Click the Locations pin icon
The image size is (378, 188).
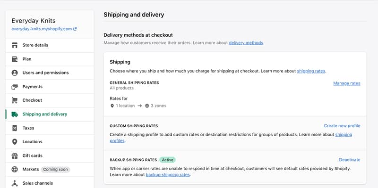(x=15, y=142)
